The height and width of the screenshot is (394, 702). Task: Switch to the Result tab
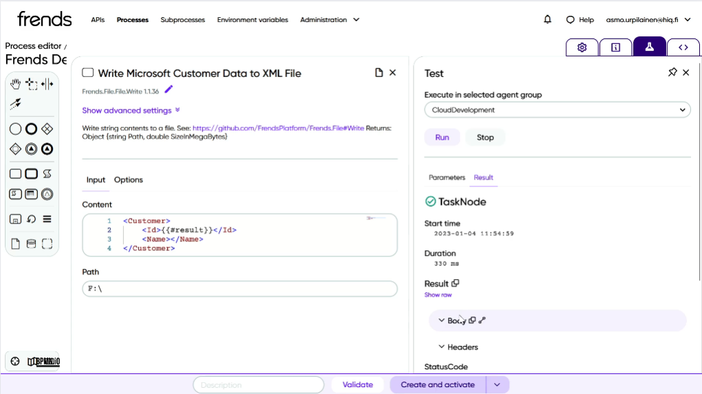(484, 177)
